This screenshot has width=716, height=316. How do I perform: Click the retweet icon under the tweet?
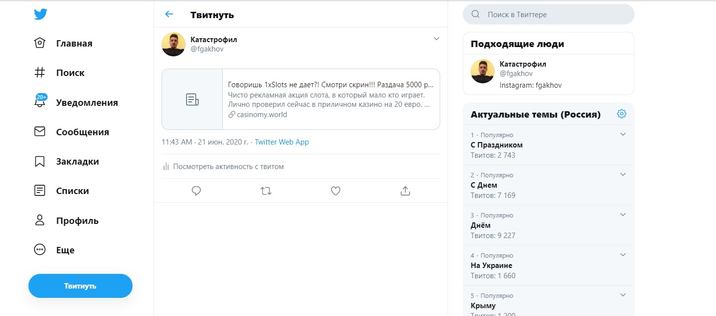[x=265, y=191]
